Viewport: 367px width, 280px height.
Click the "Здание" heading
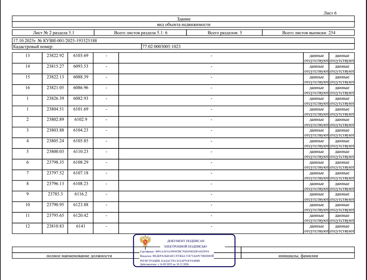pyautogui.click(x=183, y=19)
